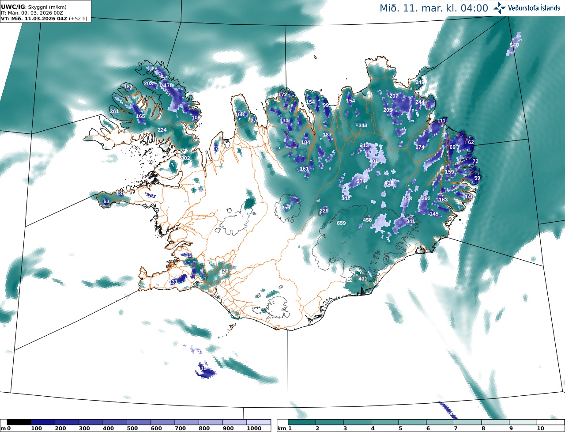Click the visibility value 161 on the map
565x432 pixels.
[304, 169]
